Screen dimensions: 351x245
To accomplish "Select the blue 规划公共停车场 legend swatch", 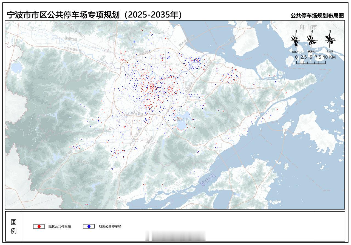I will (89, 226).
